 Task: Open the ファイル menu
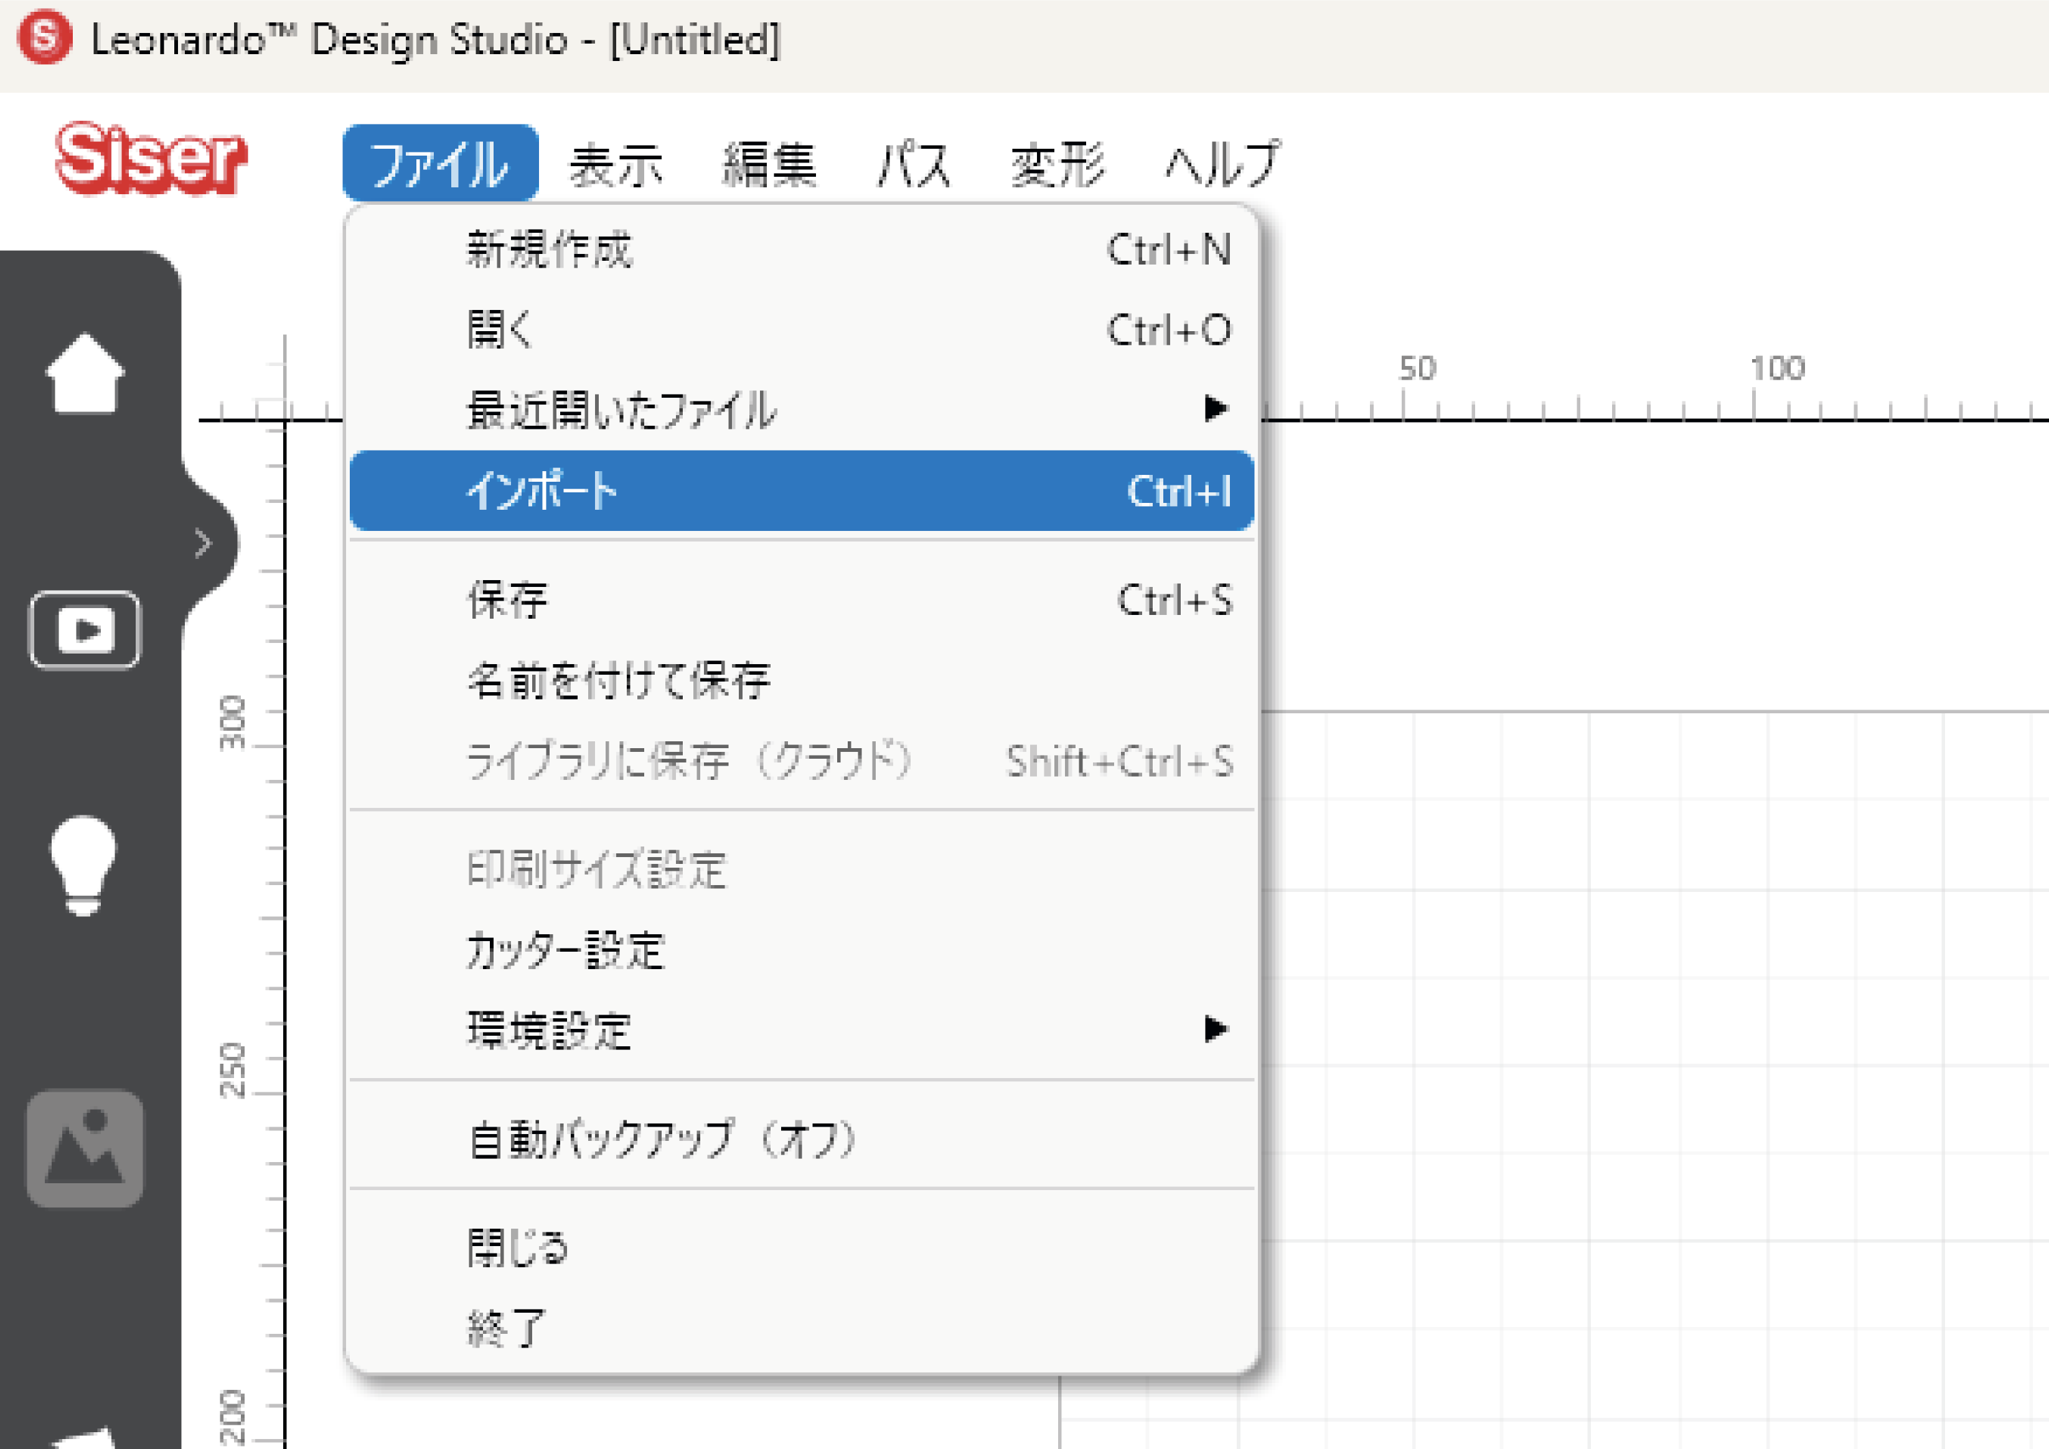coord(440,164)
